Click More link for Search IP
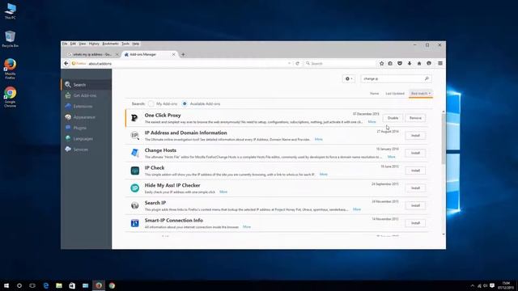Image resolution: width=518 pixels, height=291 pixels. tap(357, 209)
